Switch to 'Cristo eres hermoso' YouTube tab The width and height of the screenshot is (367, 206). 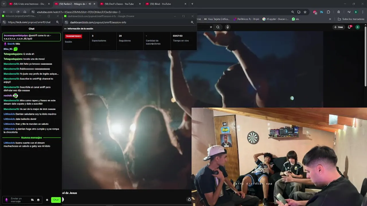(x=29, y=4)
